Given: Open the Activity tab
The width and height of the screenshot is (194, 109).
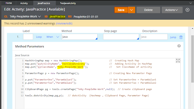Looking at the screenshot, I should (x=24, y=3).
